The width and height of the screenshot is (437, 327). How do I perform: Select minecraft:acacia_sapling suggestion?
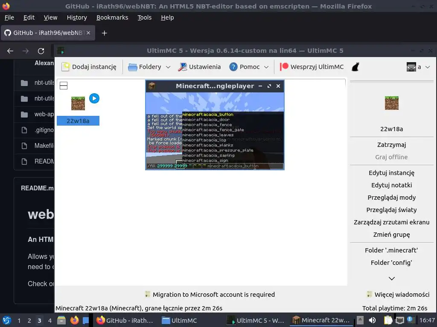pyautogui.click(x=208, y=155)
